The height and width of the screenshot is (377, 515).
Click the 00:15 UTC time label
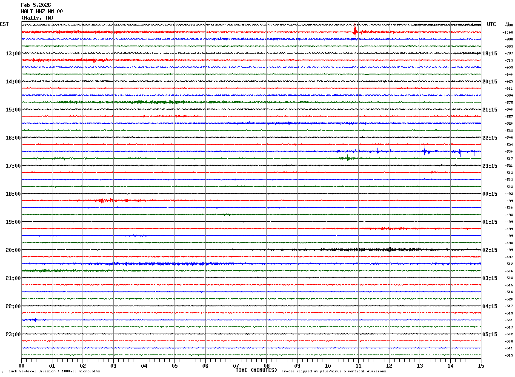tap(490, 194)
